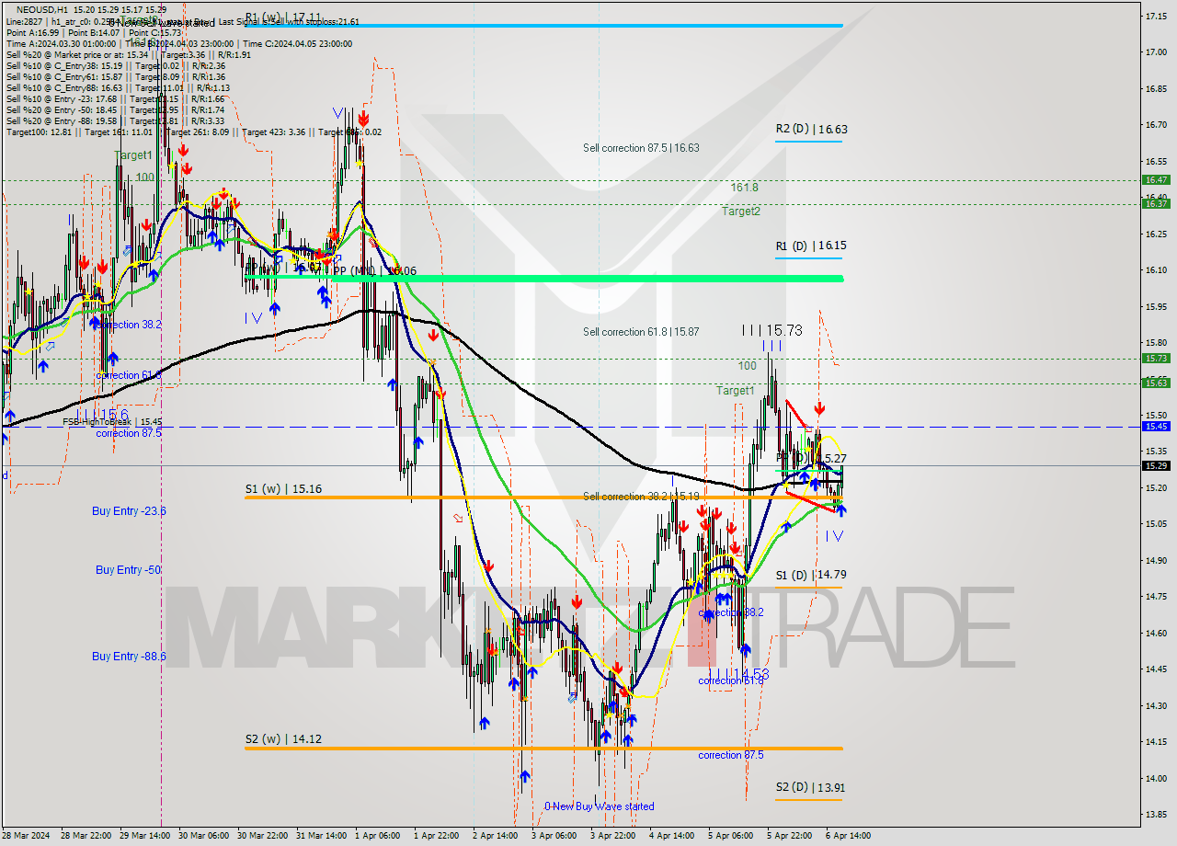The height and width of the screenshot is (846, 1177).
Task: Click the 'S1 (D) | 14.79' support label
Action: click(811, 575)
